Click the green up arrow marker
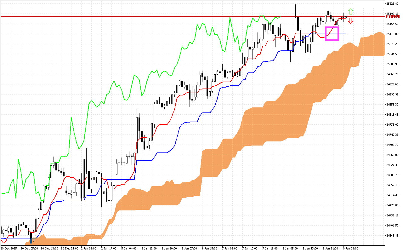 pos(350,12)
